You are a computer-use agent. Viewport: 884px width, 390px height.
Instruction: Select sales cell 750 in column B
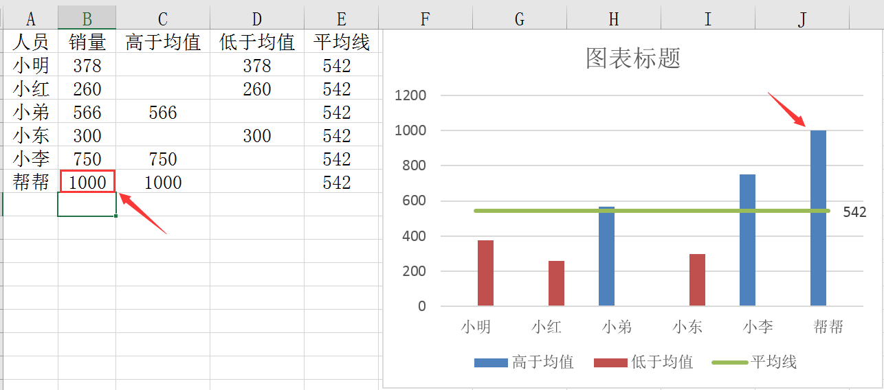click(x=87, y=159)
